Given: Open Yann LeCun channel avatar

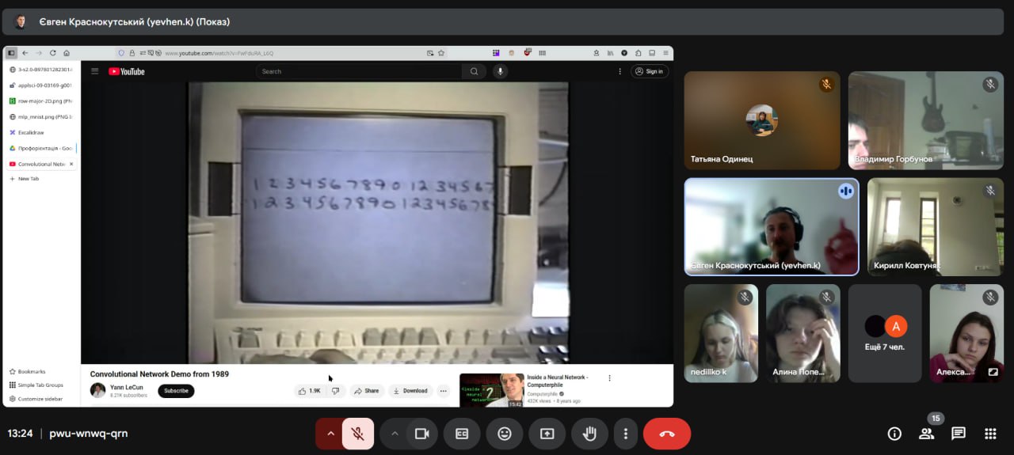Looking at the screenshot, I should pyautogui.click(x=97, y=390).
